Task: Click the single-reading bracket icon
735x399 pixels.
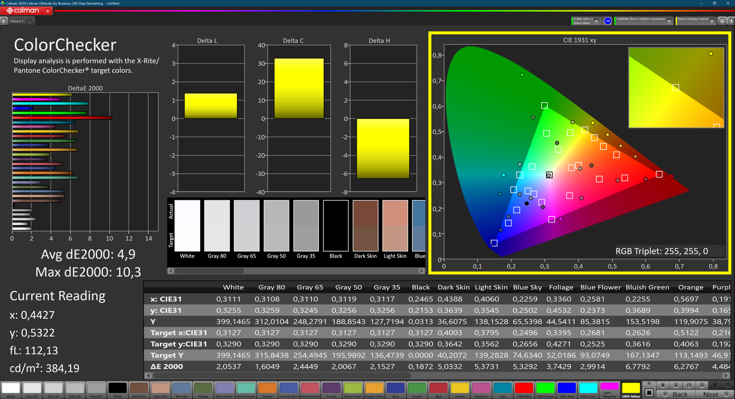Action: click(689, 385)
